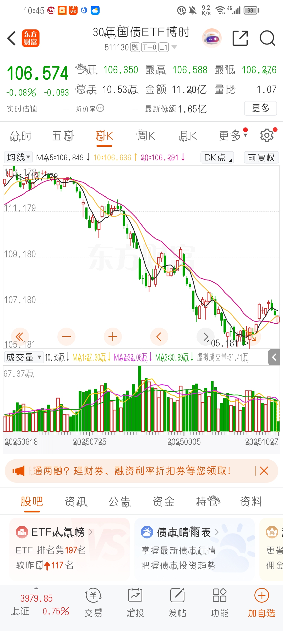Tap 较昨日 117名 ranking text
The width and height of the screenshot is (283, 631).
coord(45,565)
